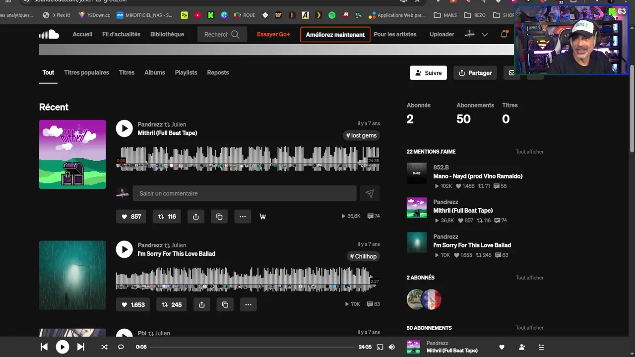Click the Chillhop hashtag

point(364,256)
